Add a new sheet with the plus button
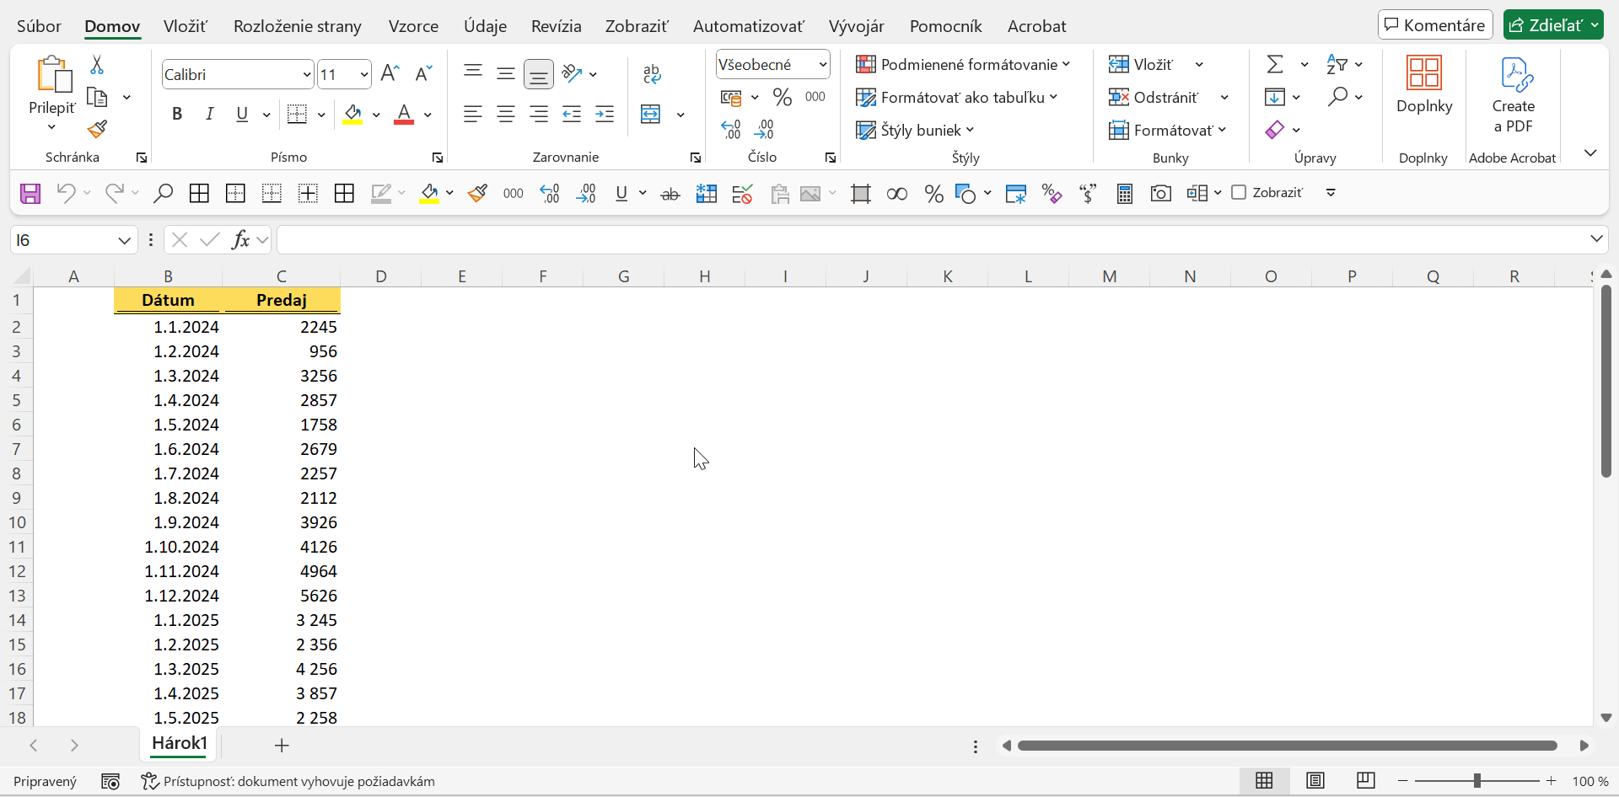This screenshot has width=1619, height=797. (x=282, y=746)
